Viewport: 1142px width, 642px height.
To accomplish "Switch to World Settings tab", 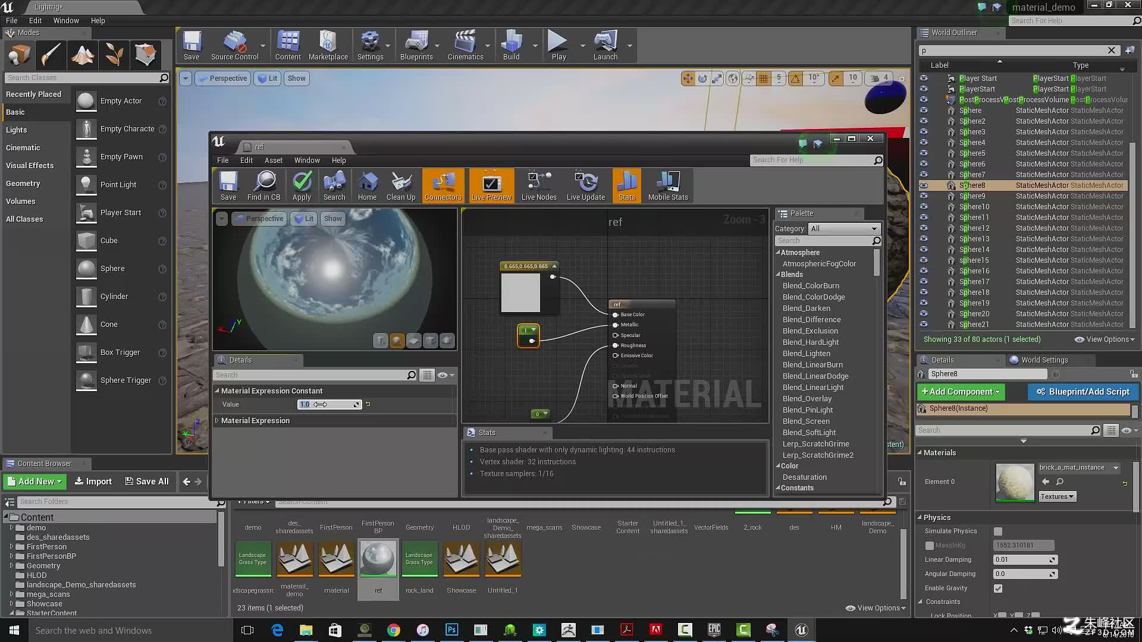I will 1044,360.
